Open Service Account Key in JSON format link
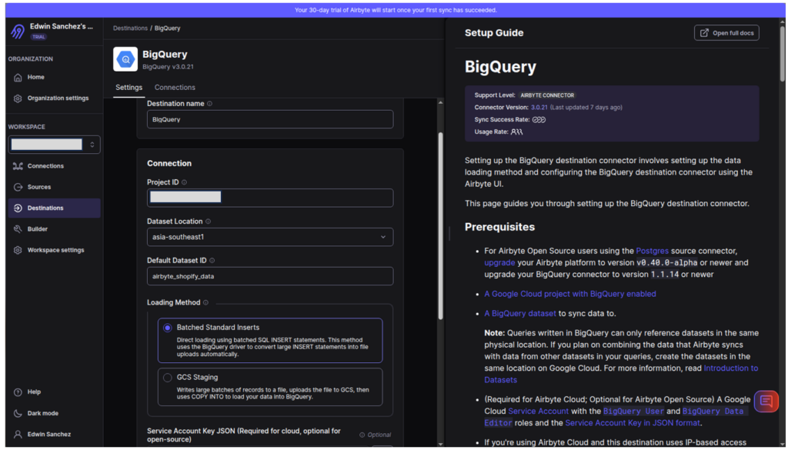This screenshot has height=450, width=788. 633,423
